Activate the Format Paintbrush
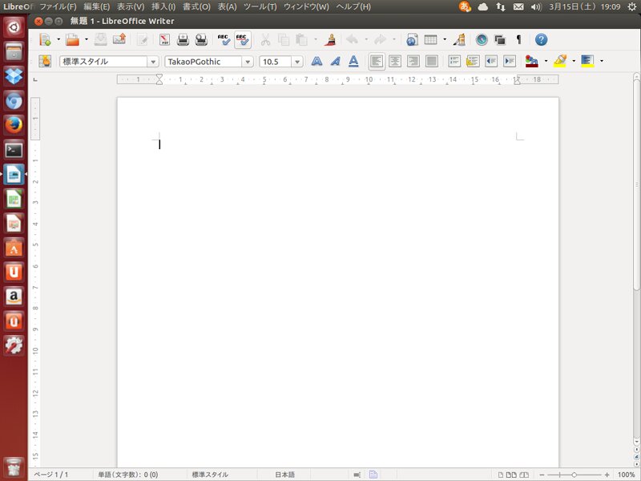The width and height of the screenshot is (641, 481). pyautogui.click(x=330, y=39)
